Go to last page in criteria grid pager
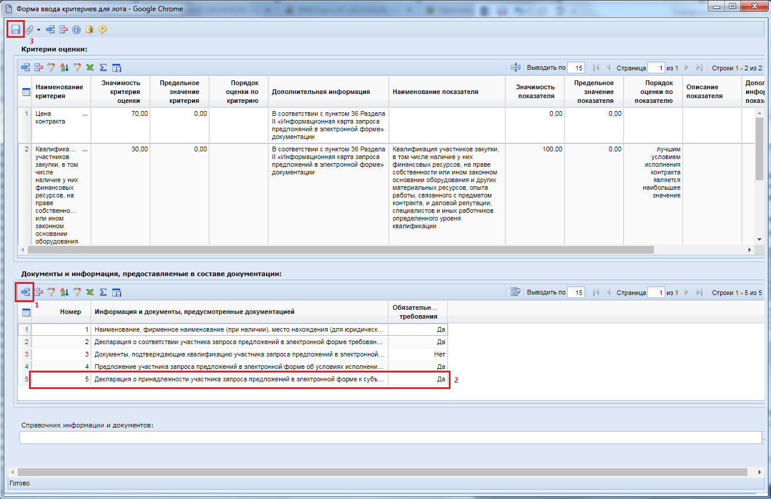This screenshot has height=499, width=771. (x=699, y=67)
